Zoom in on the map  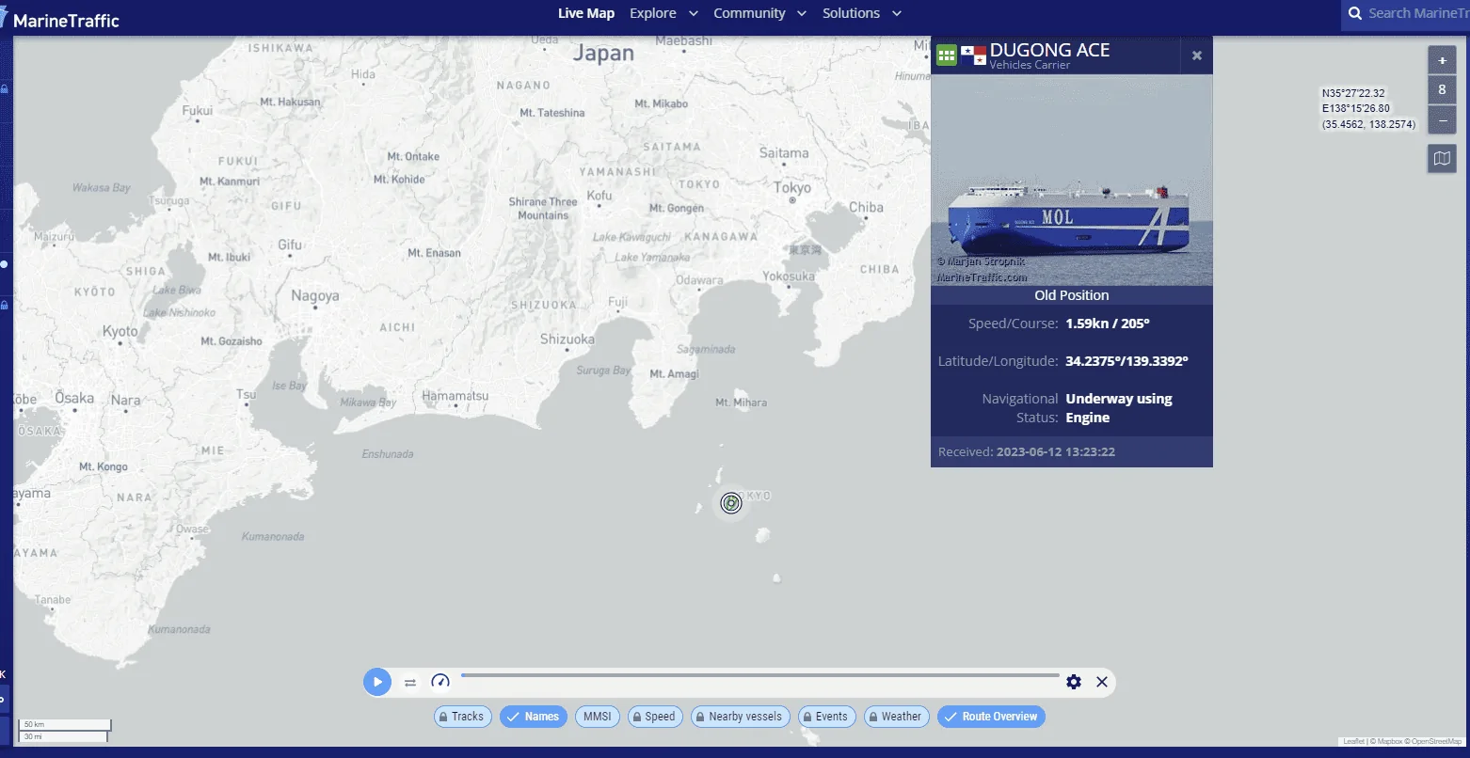(x=1442, y=60)
